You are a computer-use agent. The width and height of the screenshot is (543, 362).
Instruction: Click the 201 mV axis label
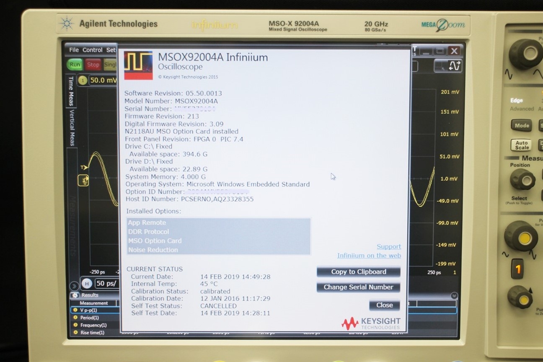tap(450, 92)
